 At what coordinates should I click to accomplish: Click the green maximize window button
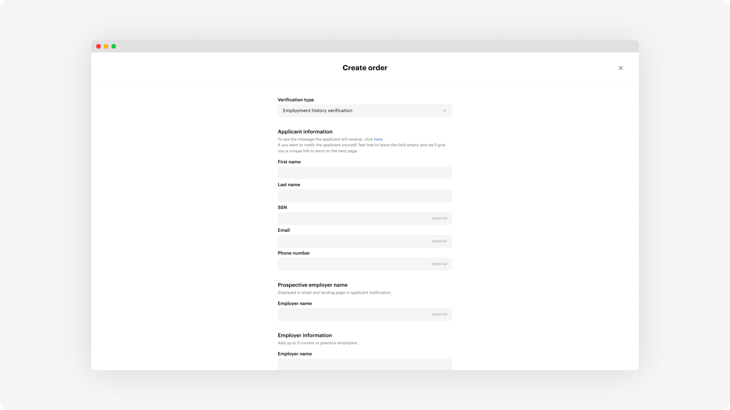(114, 46)
